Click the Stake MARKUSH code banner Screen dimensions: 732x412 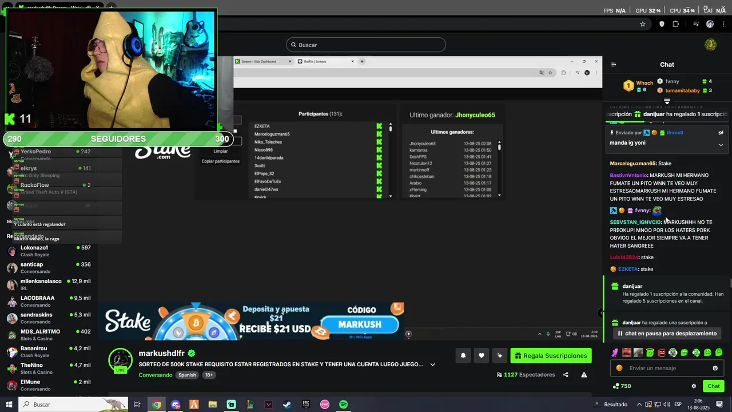click(252, 321)
